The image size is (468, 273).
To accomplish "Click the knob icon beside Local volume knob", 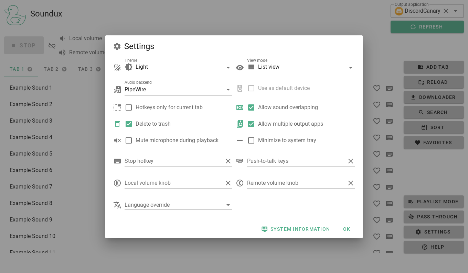I will coord(117,183).
